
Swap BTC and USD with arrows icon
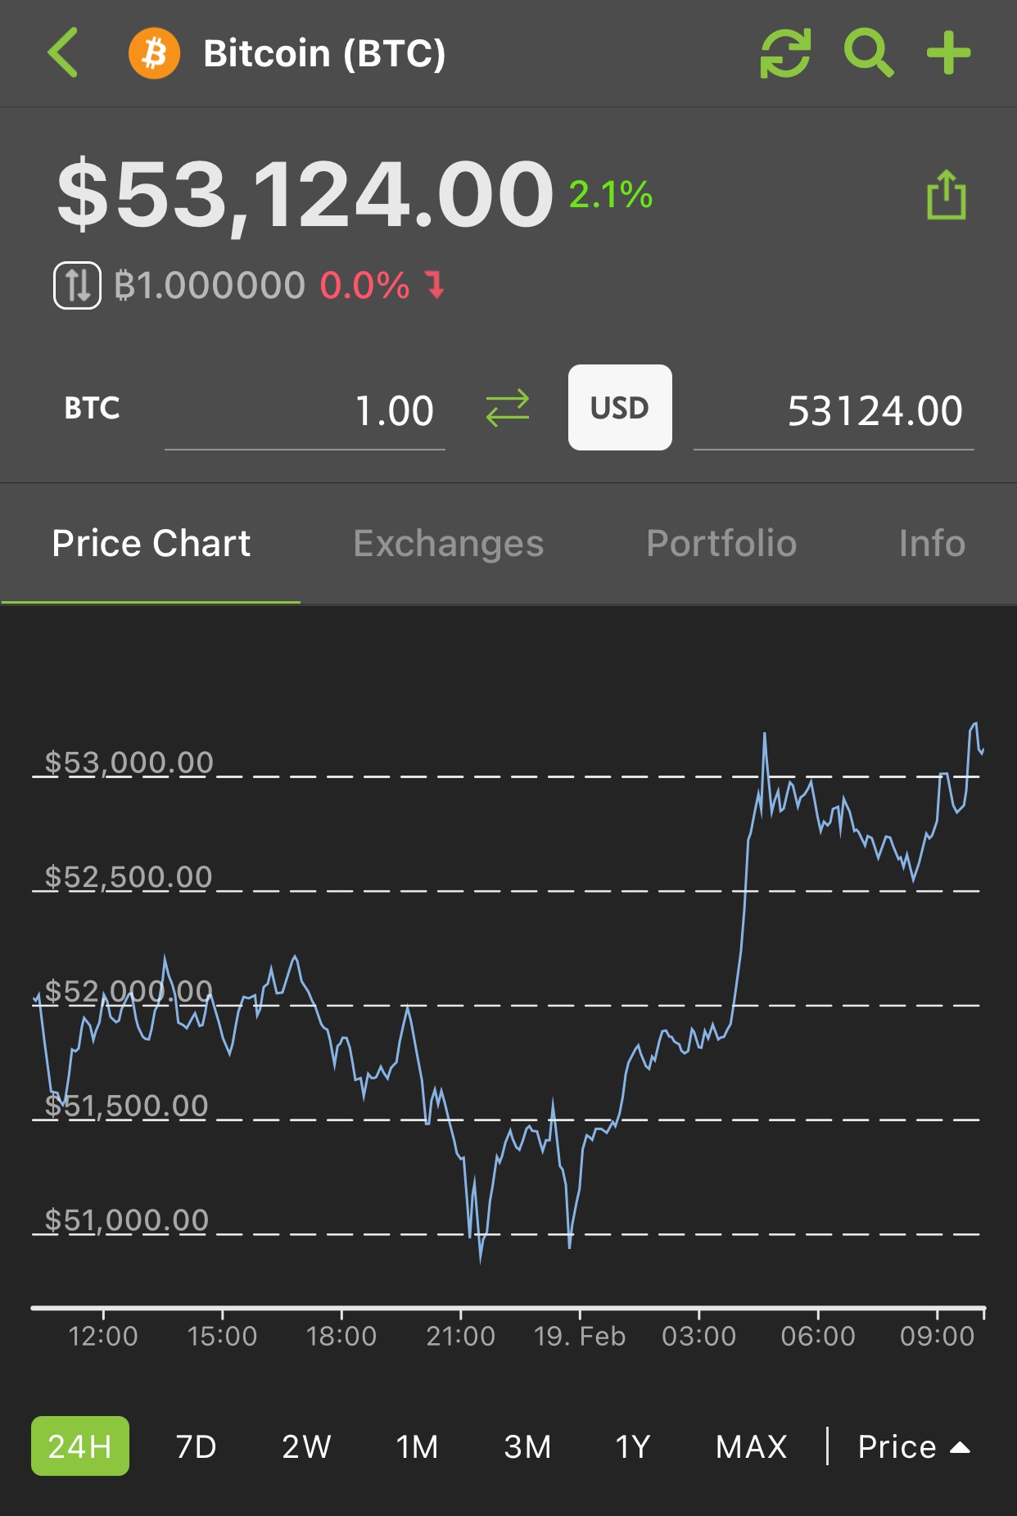tap(508, 408)
